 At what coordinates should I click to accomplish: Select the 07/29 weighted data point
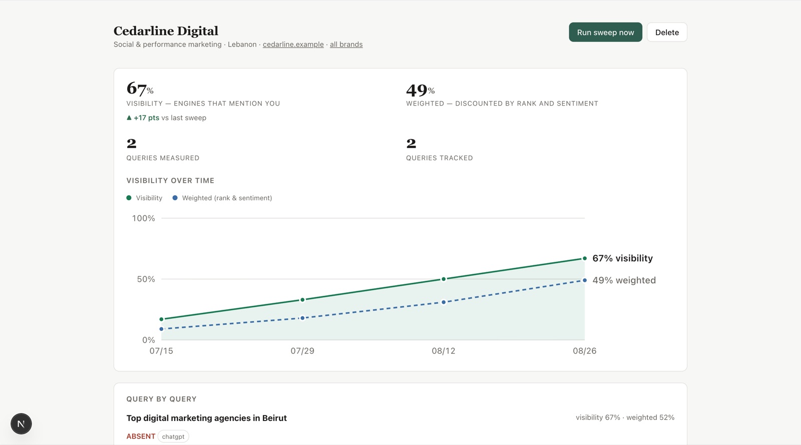302,318
